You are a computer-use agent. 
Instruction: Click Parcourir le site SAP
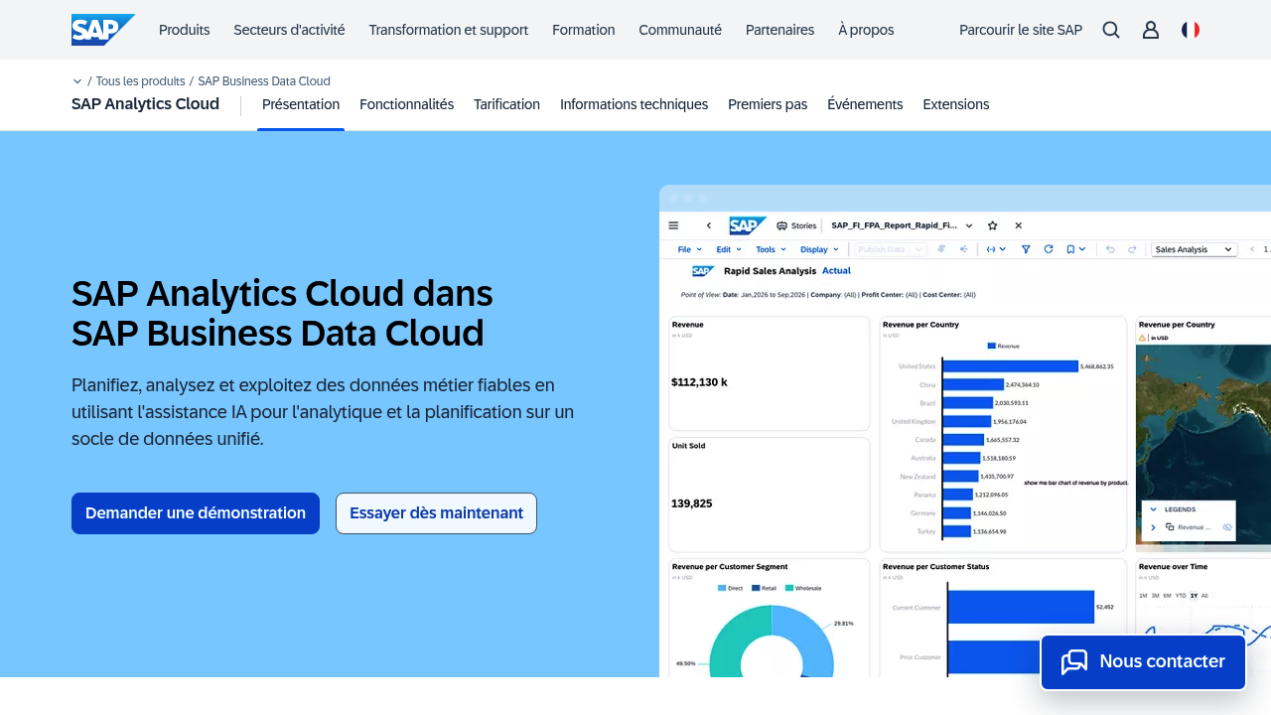[x=1021, y=30]
